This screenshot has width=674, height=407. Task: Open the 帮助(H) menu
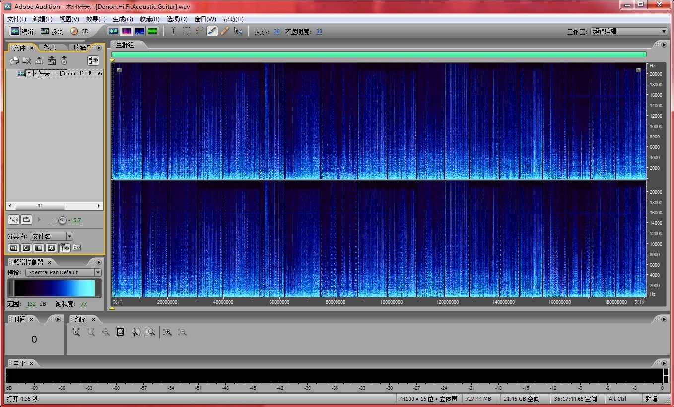click(233, 19)
